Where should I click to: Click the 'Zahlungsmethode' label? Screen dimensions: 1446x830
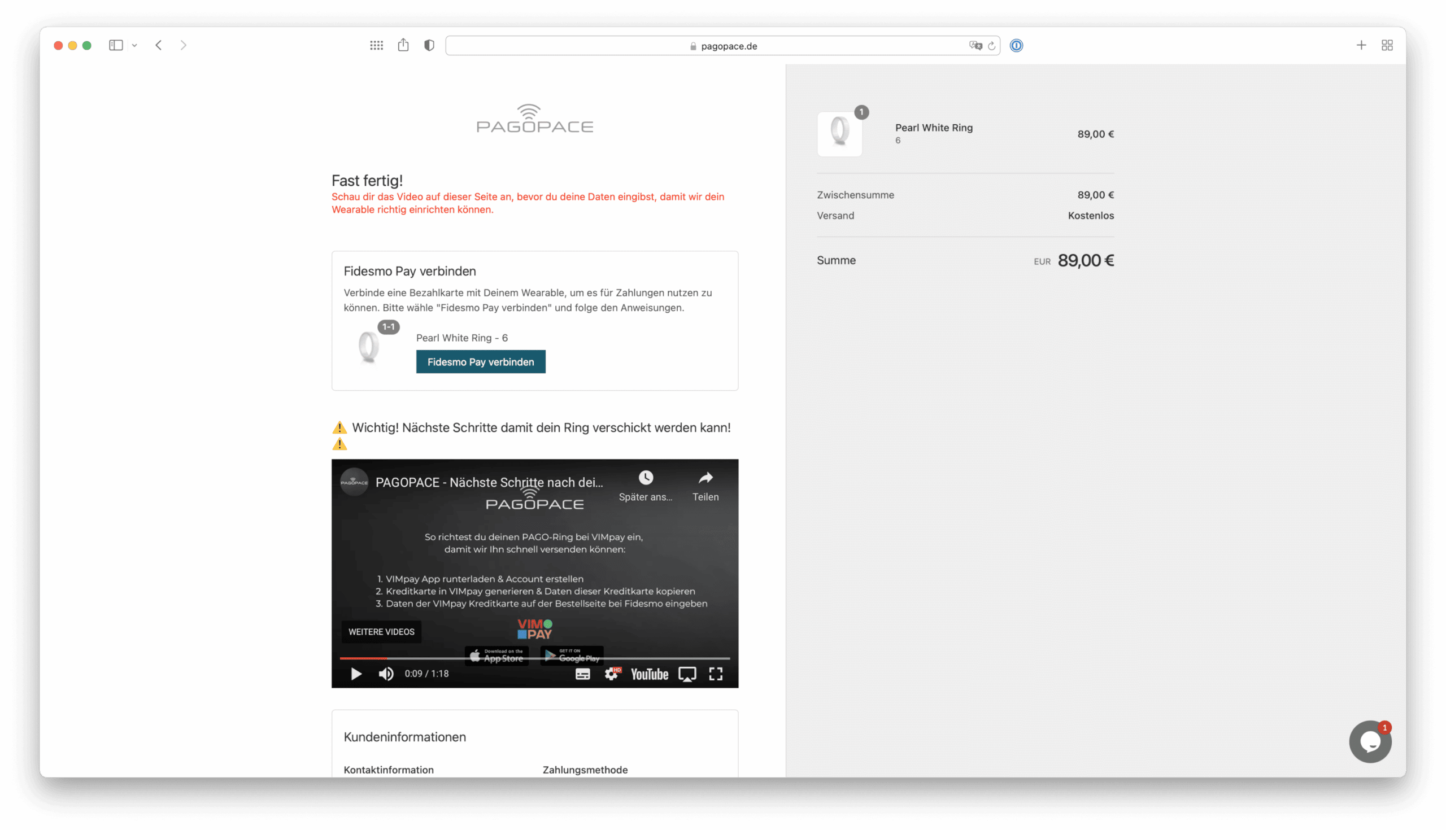(x=585, y=770)
